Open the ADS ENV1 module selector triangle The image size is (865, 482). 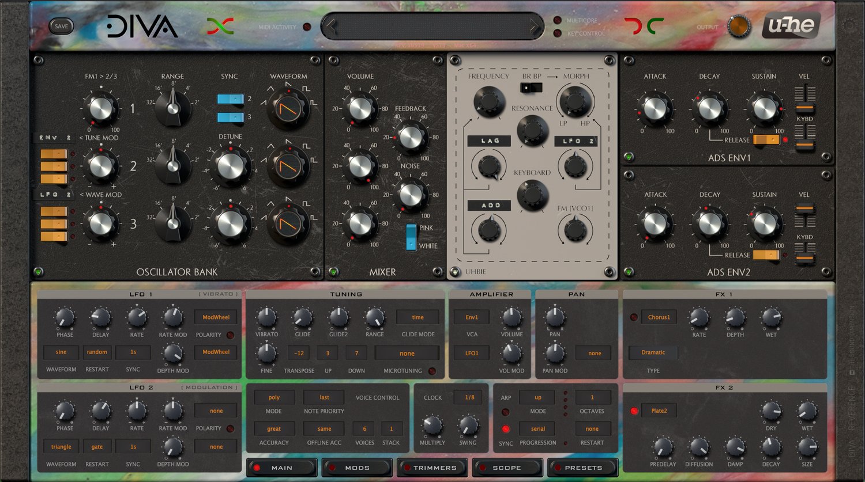pyautogui.click(x=629, y=157)
